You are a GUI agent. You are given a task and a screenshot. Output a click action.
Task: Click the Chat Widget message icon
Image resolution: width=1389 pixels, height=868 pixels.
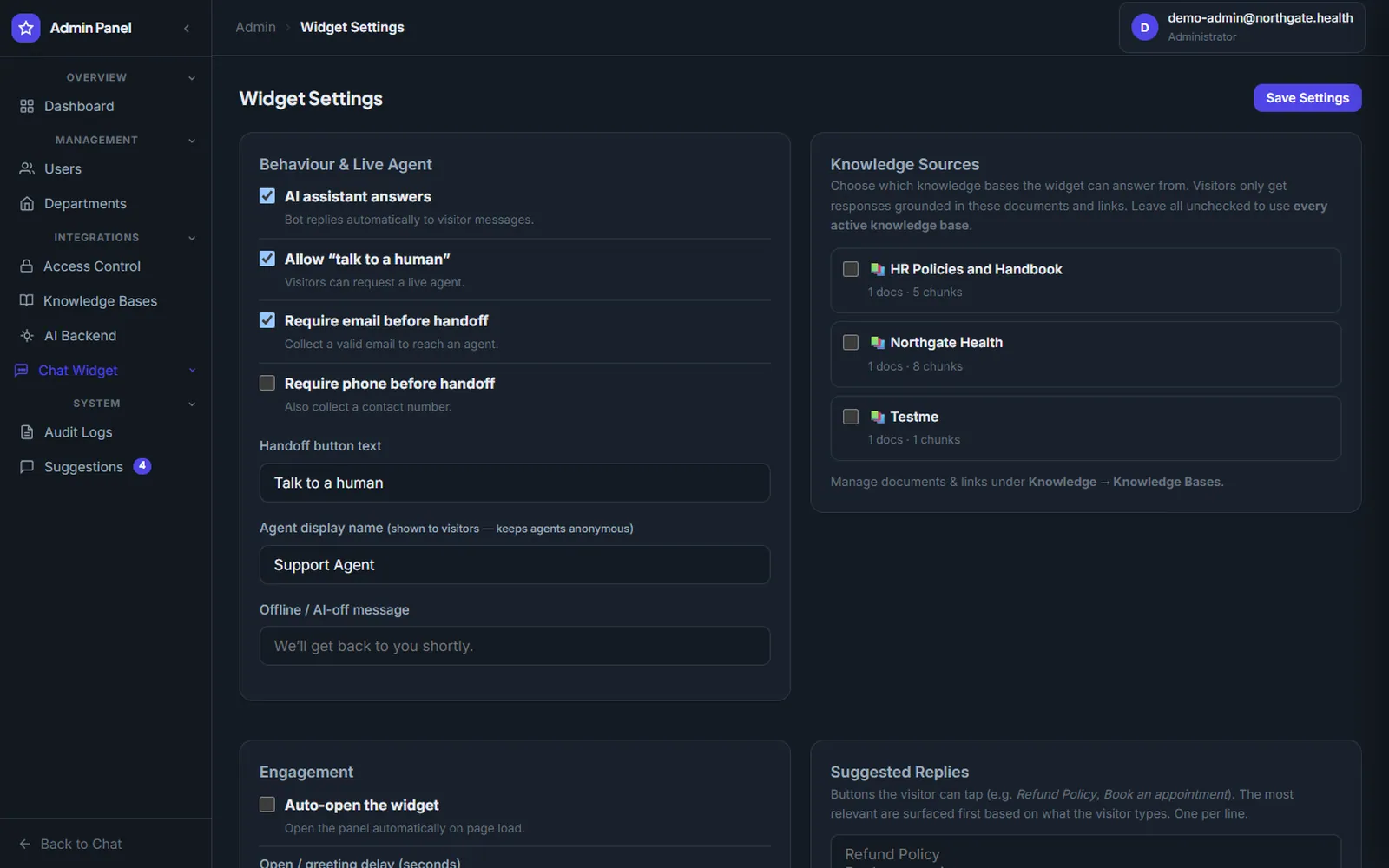[22, 370]
